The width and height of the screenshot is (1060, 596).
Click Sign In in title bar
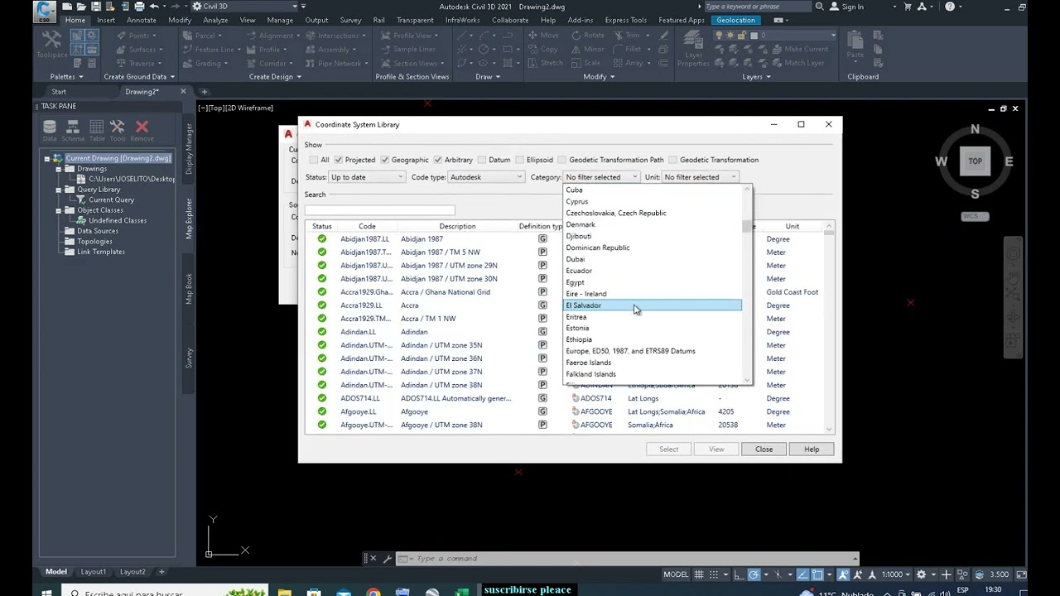tap(846, 7)
